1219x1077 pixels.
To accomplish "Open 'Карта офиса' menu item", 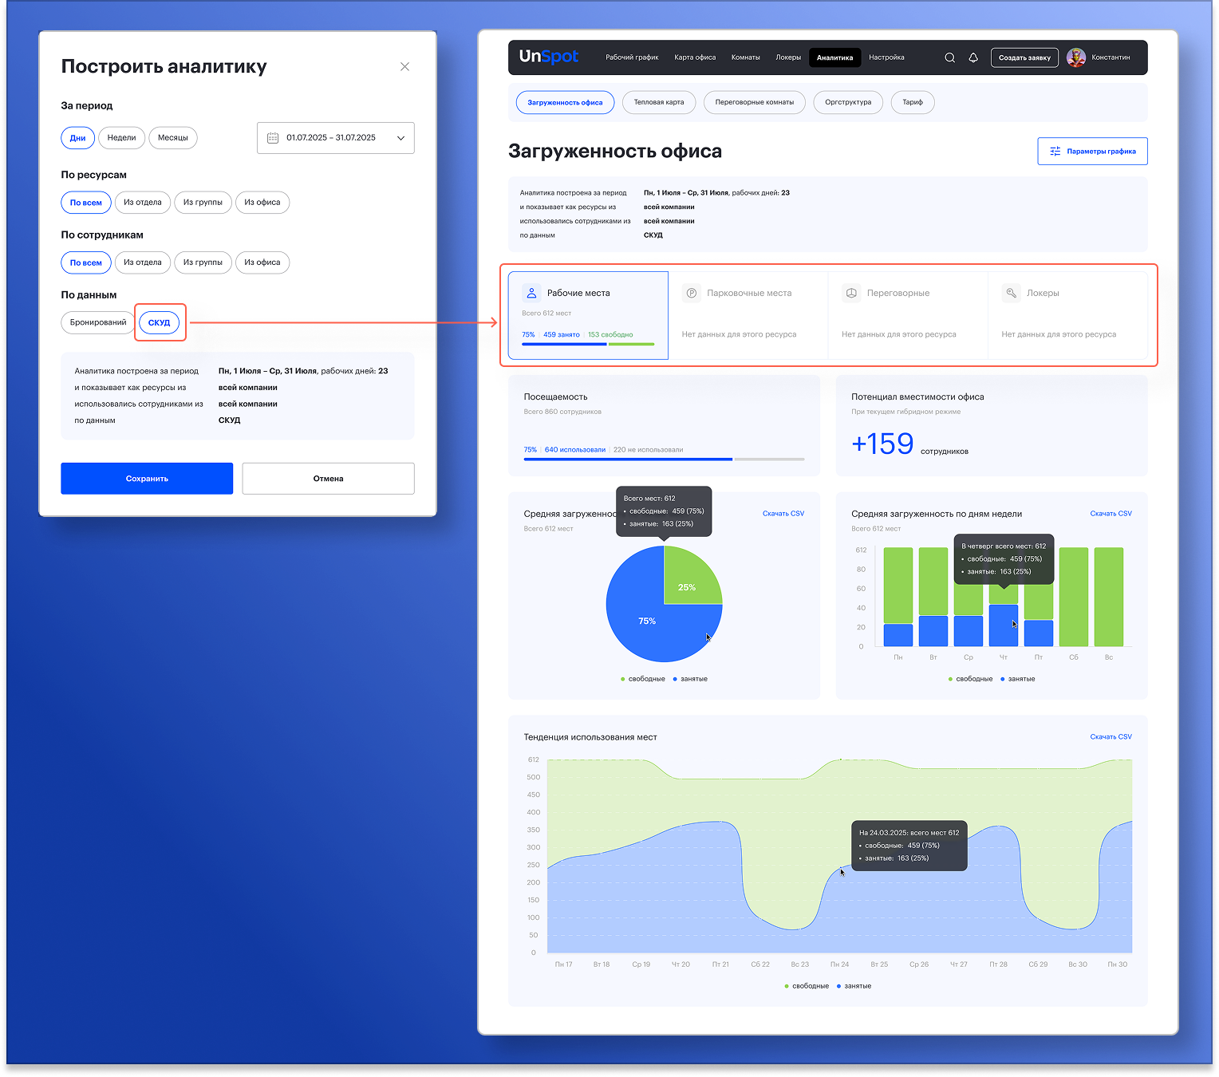I will click(x=695, y=57).
